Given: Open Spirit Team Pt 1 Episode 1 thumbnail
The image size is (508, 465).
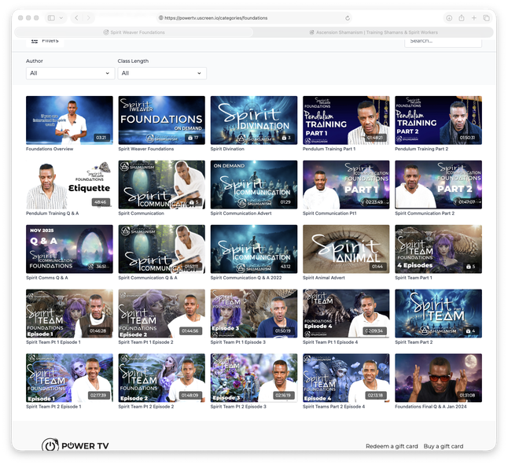Looking at the screenshot, I should 69,313.
